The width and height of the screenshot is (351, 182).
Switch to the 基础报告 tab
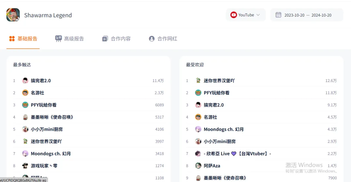(23, 39)
